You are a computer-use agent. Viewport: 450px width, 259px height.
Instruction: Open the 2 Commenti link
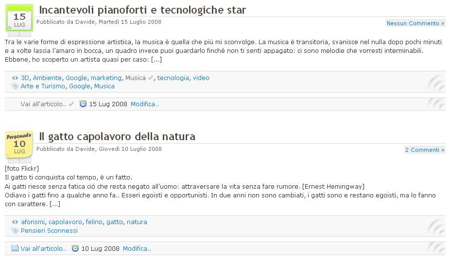(425, 150)
